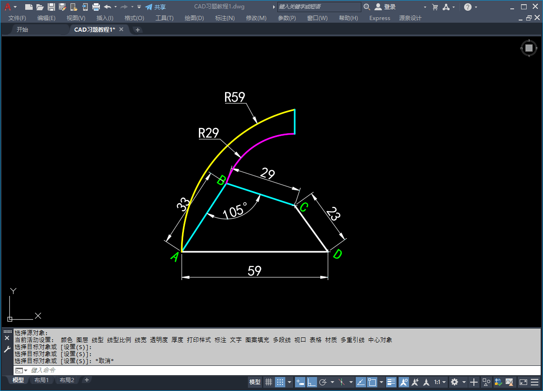Image resolution: width=543 pixels, height=391 pixels.
Task: Open the 视图(V) menu
Action: tap(76, 18)
